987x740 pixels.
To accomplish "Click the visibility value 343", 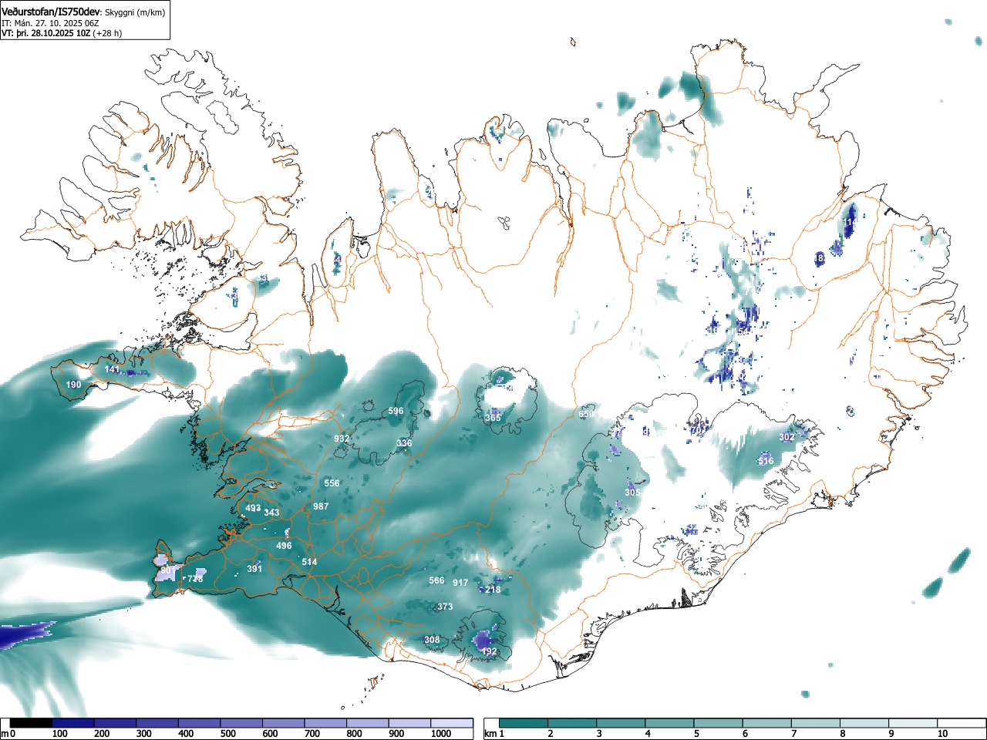I will [271, 513].
